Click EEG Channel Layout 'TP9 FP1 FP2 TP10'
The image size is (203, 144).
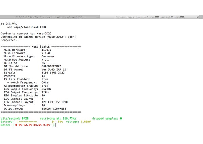pyautogui.click(x=55, y=102)
